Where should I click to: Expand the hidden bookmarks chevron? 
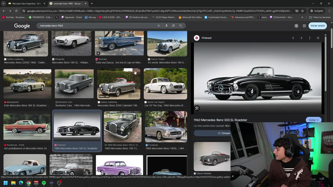tap(302, 17)
